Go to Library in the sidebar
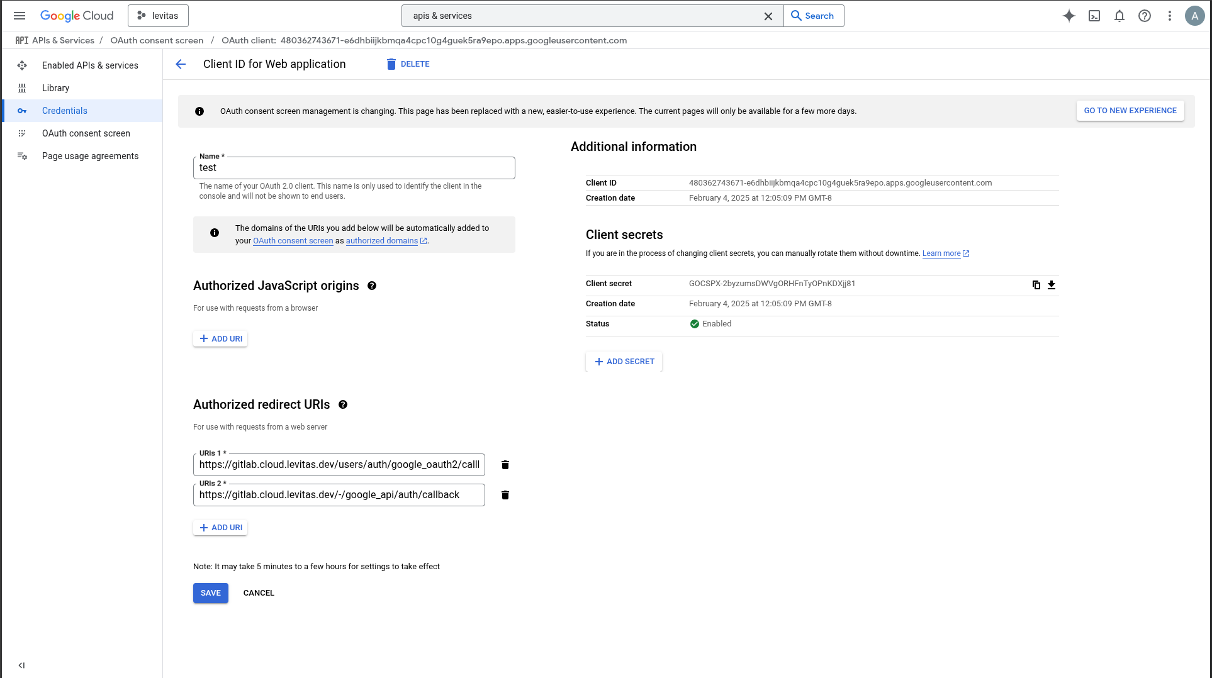This screenshot has width=1212, height=678. pyautogui.click(x=55, y=87)
